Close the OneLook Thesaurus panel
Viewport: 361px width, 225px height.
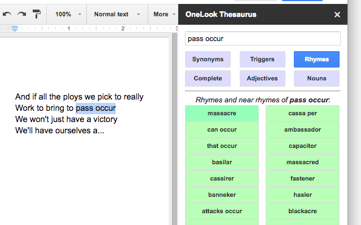337,15
